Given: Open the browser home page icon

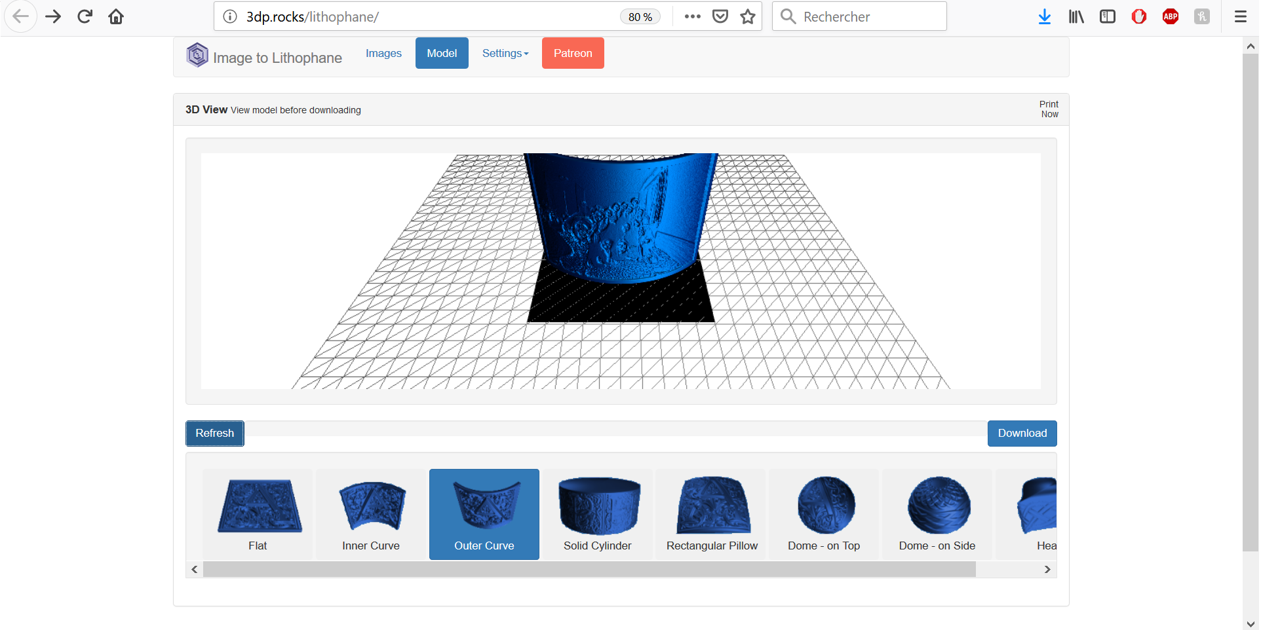Looking at the screenshot, I should tap(116, 16).
